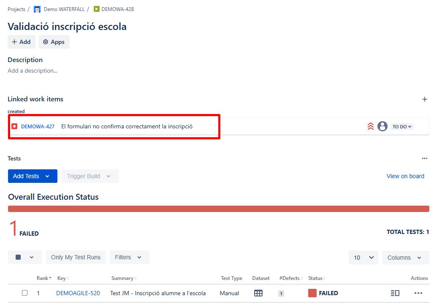Viewport: 434px width, 307px height.
Task: Open the Tests section more options ellipsis
Action: coord(425,158)
